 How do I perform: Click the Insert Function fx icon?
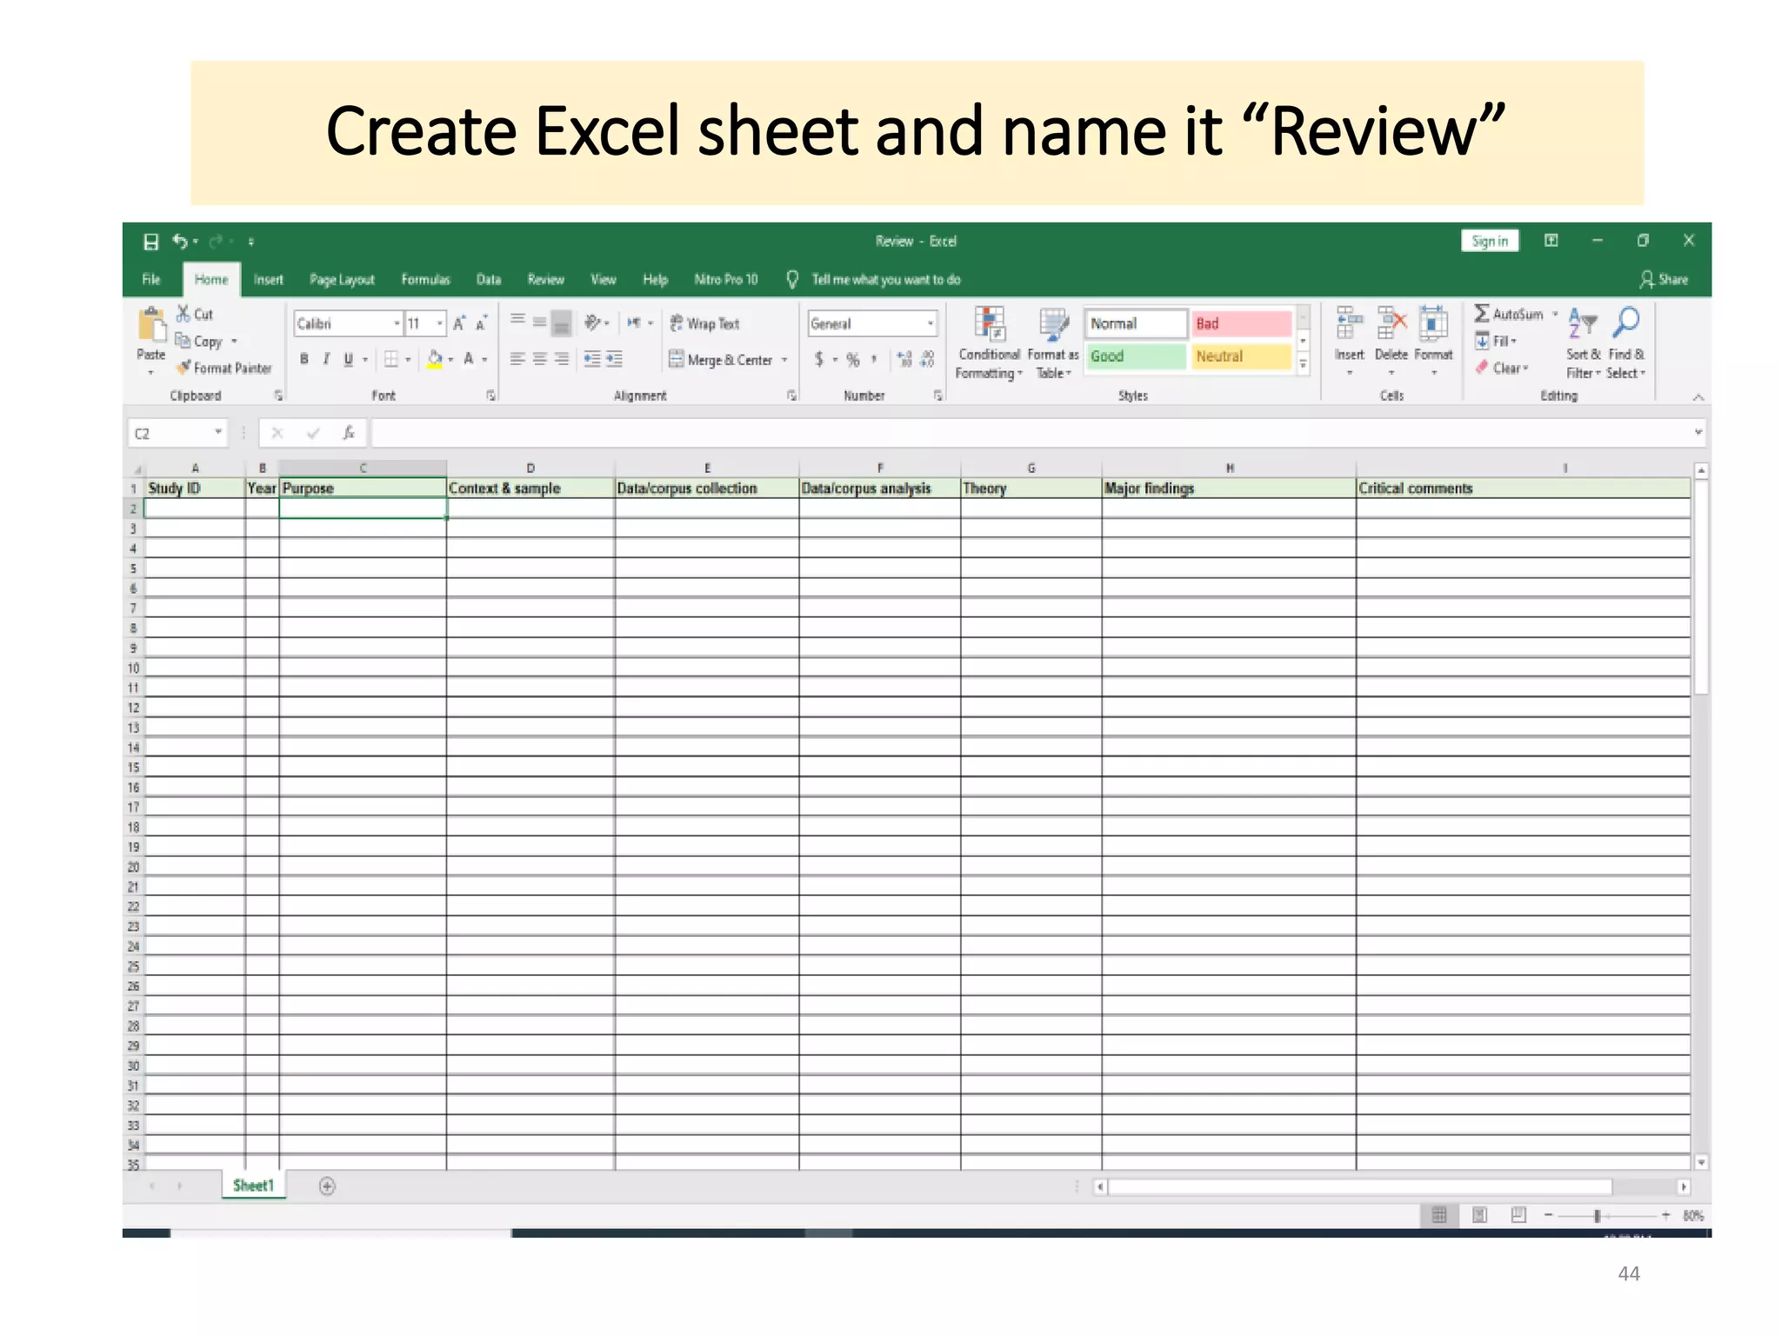click(x=349, y=432)
